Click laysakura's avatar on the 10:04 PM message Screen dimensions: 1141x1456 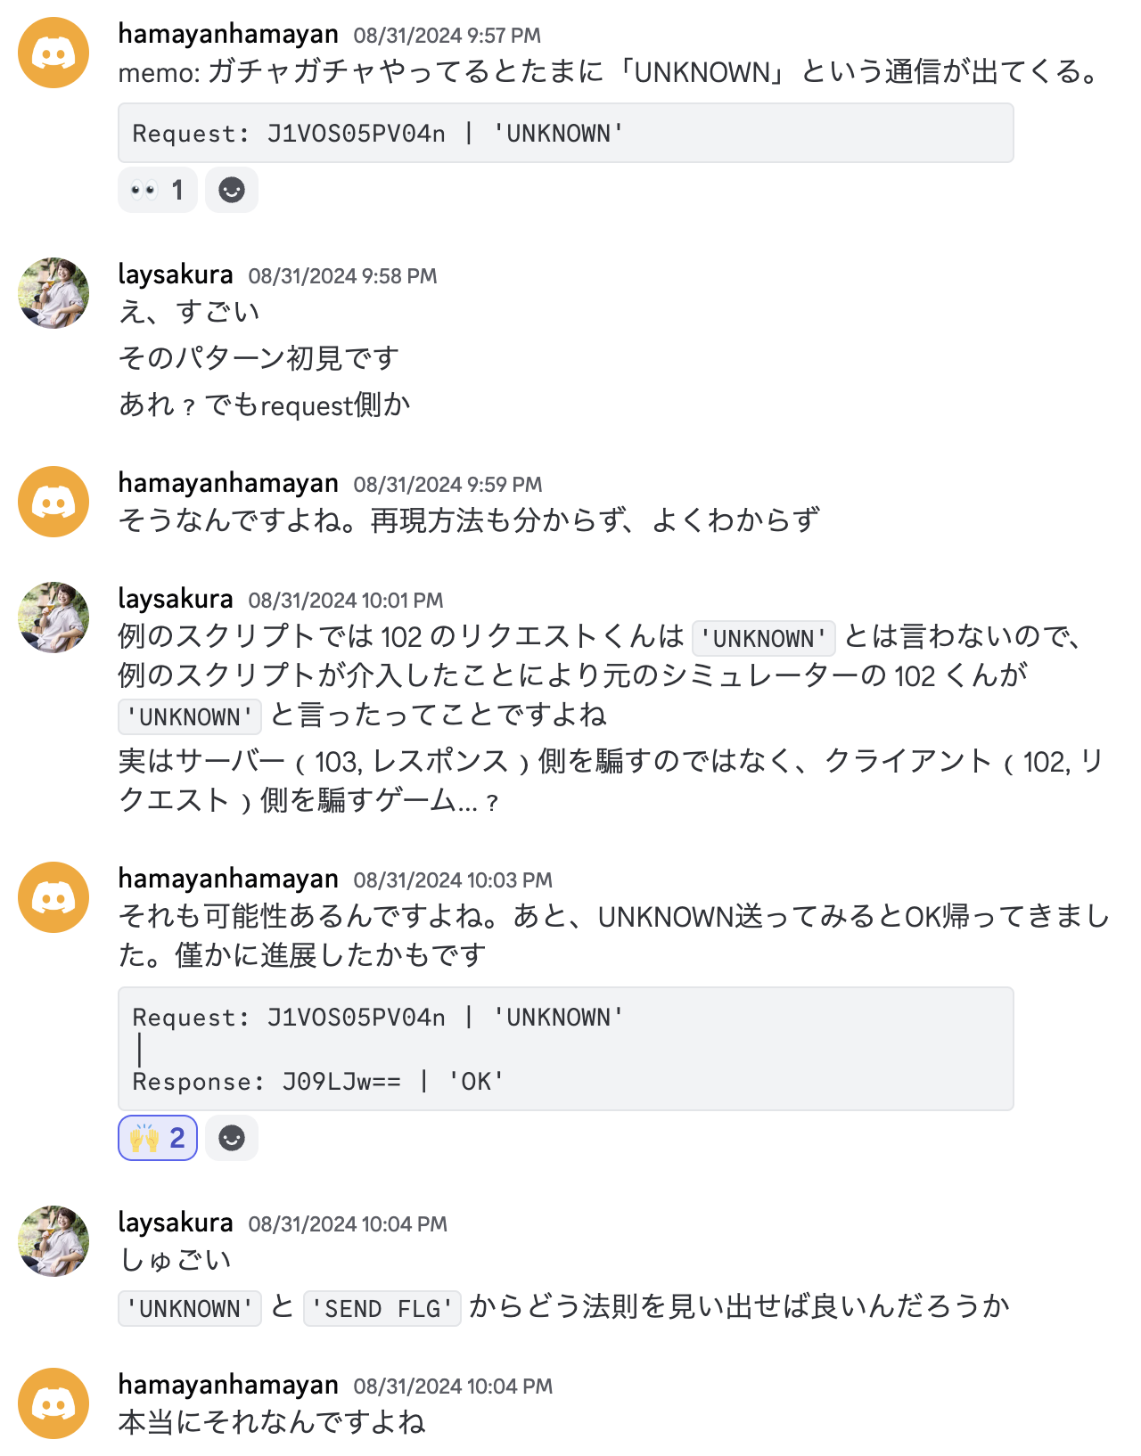(x=53, y=1241)
